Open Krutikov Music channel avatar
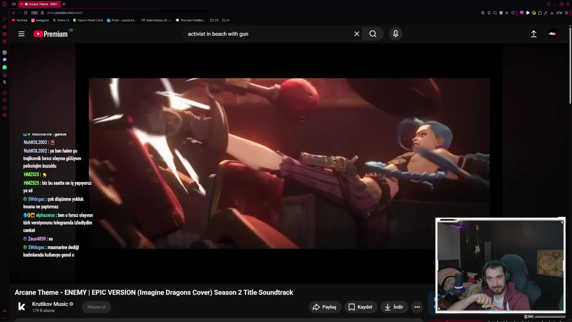The width and height of the screenshot is (572, 322). [21, 306]
